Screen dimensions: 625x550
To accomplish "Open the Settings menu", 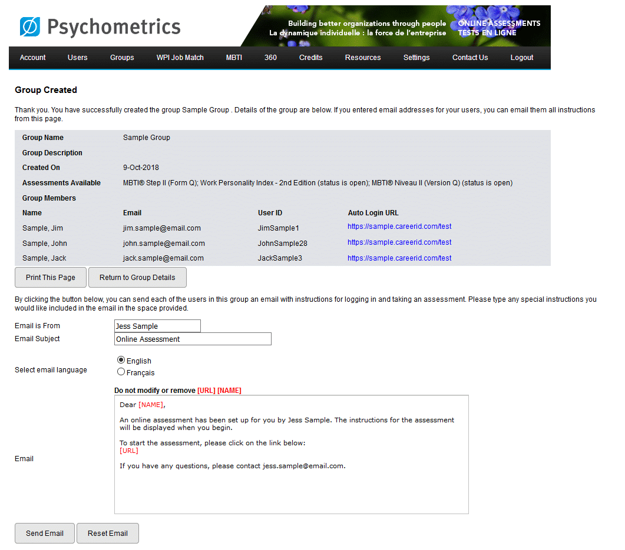I will [416, 57].
